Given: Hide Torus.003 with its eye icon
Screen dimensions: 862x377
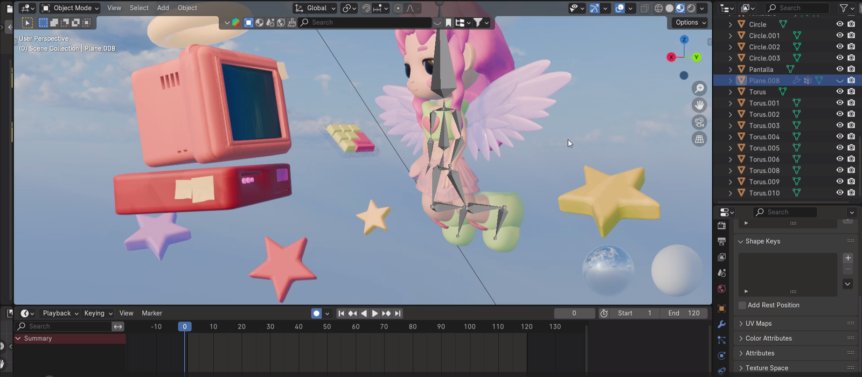Looking at the screenshot, I should (839, 125).
